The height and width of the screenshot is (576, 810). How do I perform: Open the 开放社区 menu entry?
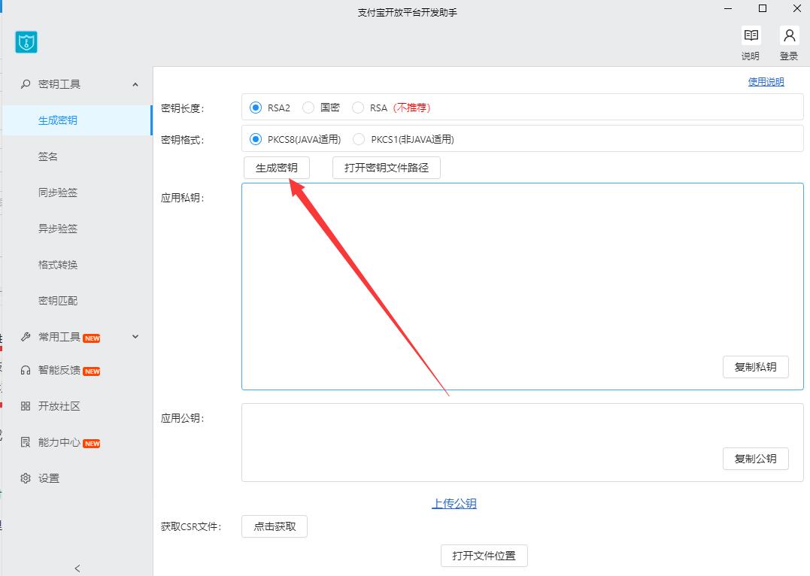pos(59,406)
